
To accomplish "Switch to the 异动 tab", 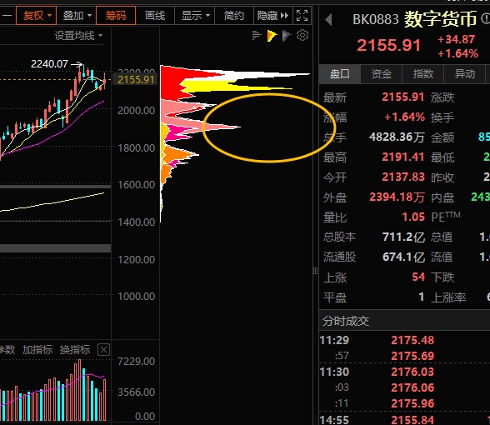I will (465, 74).
